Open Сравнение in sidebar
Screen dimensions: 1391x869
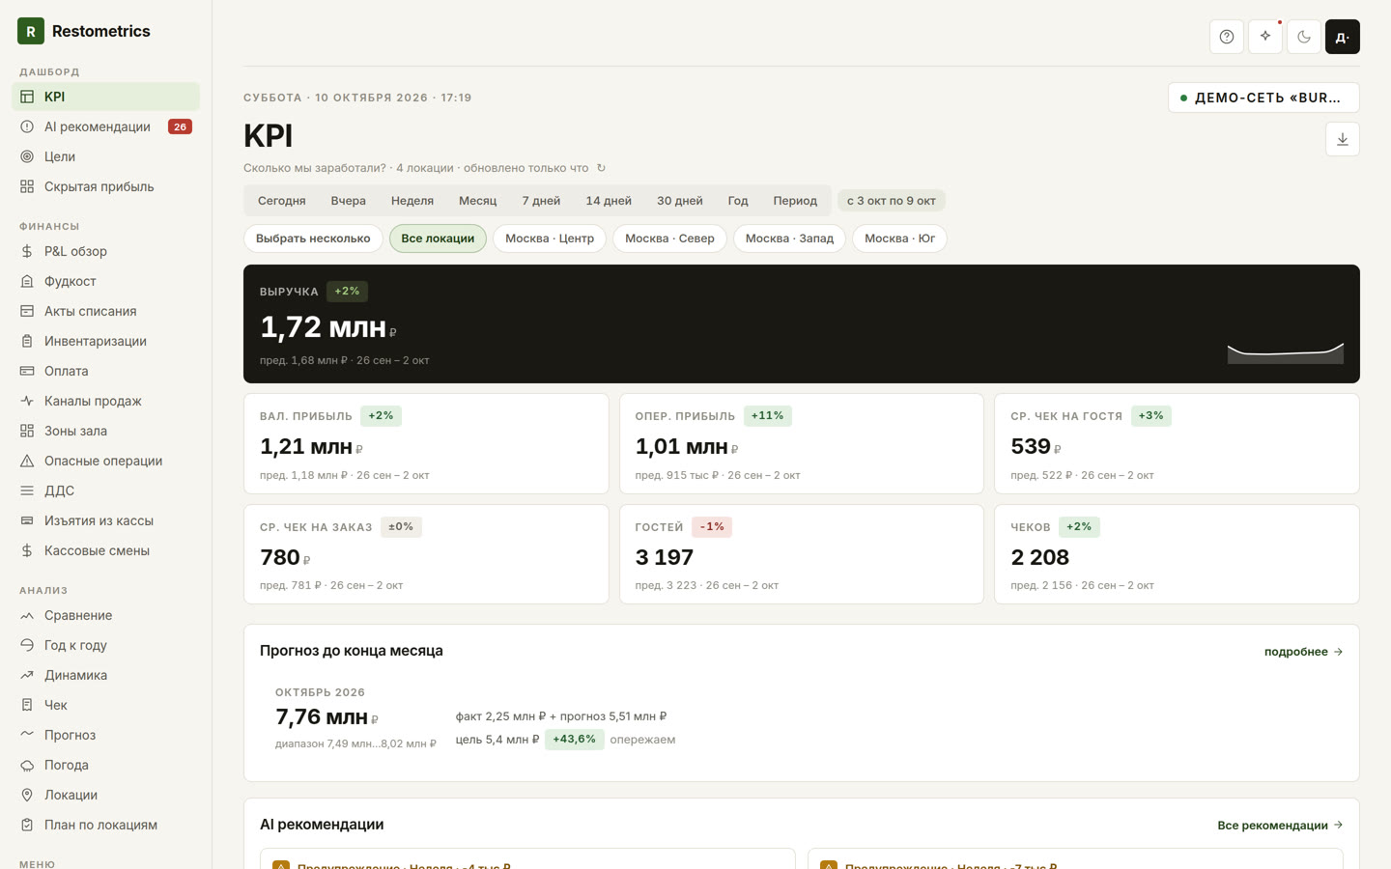[105, 615]
